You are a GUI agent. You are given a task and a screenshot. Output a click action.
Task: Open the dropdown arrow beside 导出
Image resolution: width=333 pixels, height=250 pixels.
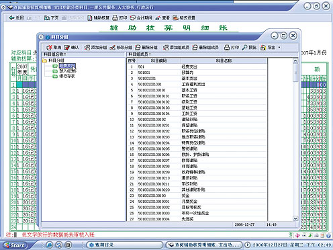(x=279, y=48)
